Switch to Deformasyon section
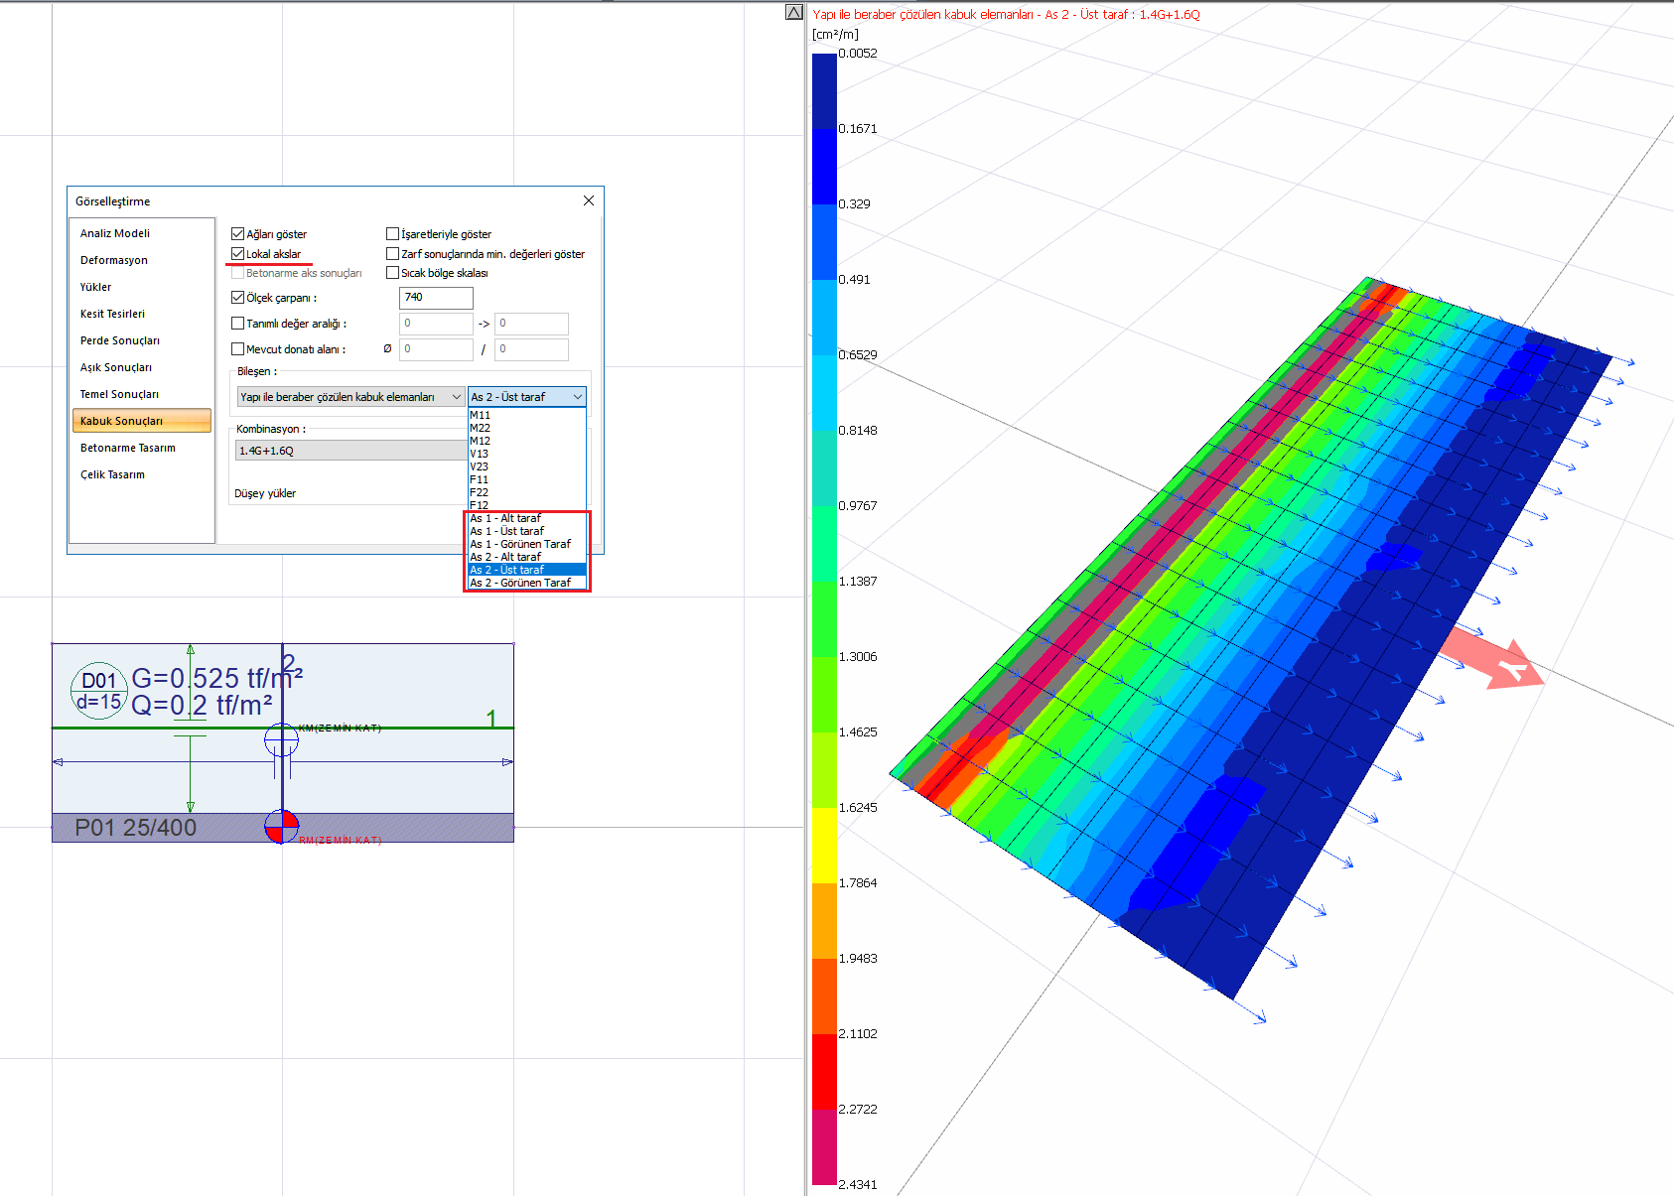 (114, 260)
